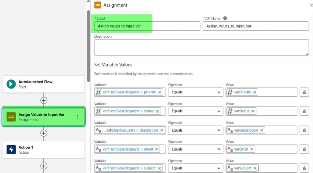Clear the varEmail value pill
The height and width of the screenshot is (173, 313).
252,149
